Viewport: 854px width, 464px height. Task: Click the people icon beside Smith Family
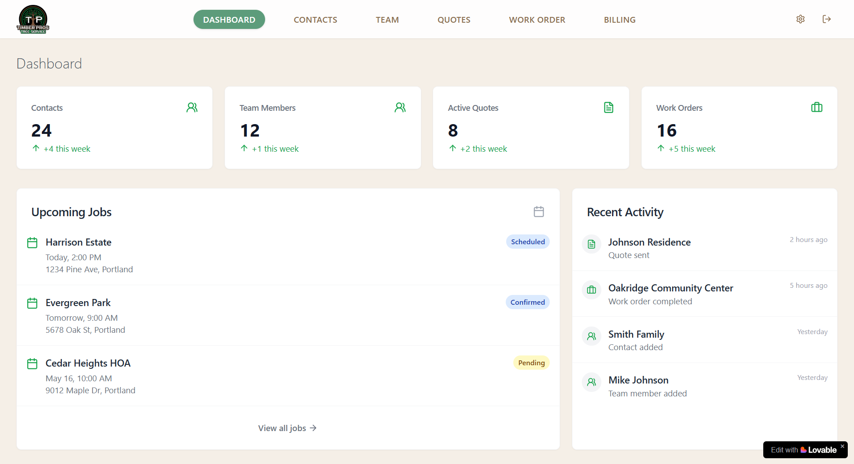click(x=592, y=336)
